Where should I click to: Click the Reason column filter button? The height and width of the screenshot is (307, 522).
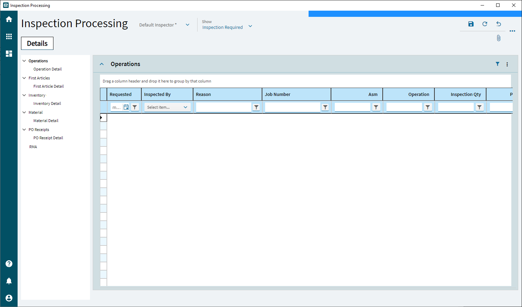point(256,107)
